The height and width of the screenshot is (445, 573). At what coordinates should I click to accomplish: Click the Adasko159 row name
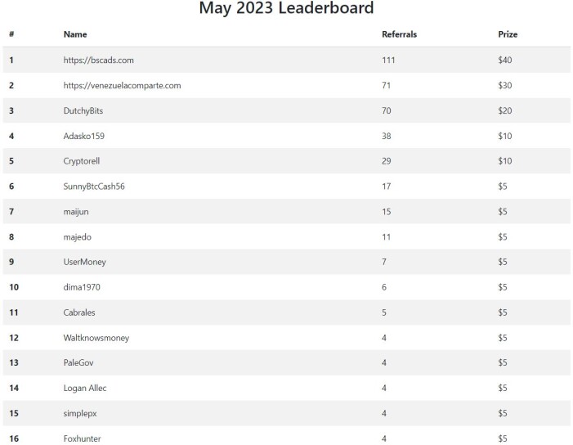83,136
